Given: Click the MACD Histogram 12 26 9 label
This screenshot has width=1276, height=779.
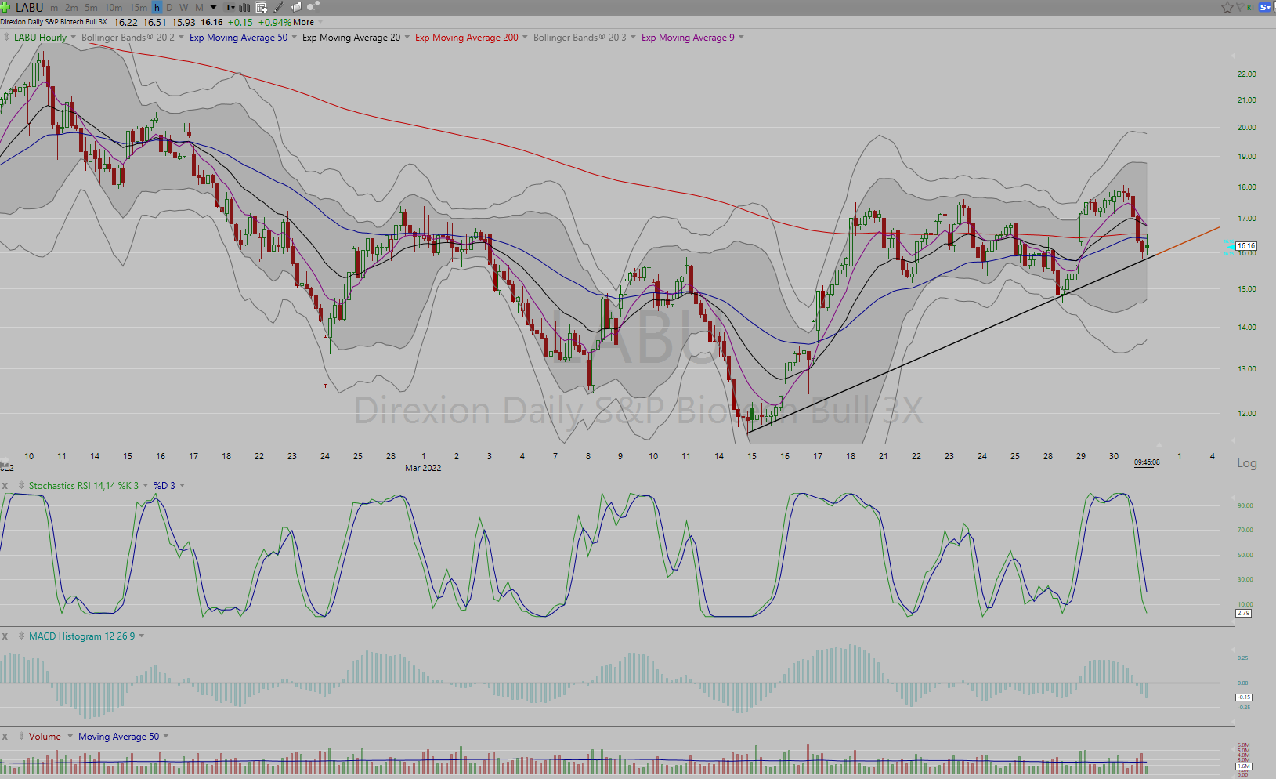Looking at the screenshot, I should [81, 636].
